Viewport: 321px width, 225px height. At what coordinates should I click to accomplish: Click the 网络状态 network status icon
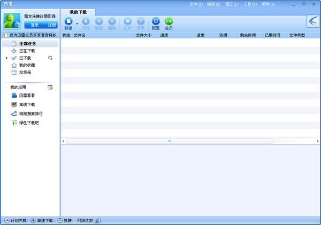click(x=97, y=220)
